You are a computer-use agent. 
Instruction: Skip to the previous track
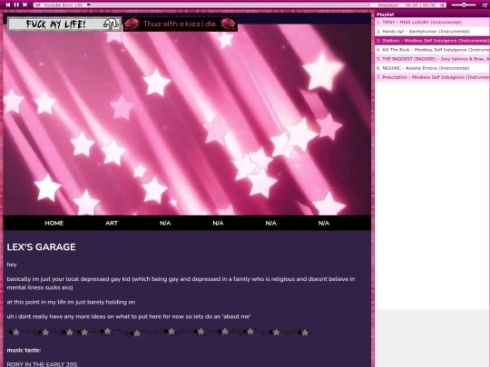8,5
